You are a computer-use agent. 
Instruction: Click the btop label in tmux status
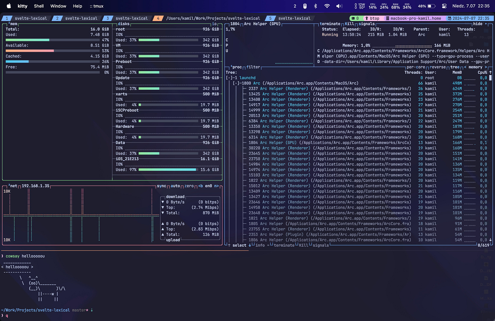374,18
